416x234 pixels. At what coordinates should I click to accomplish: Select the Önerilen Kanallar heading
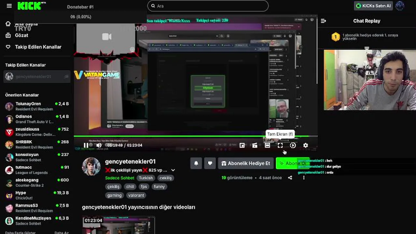22,95
